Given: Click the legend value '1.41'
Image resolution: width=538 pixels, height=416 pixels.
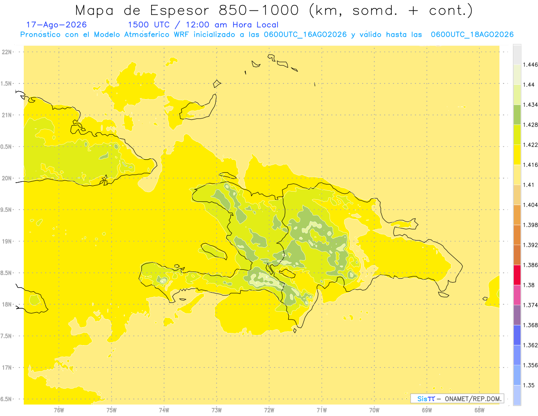Looking at the screenshot, I should [529, 185].
